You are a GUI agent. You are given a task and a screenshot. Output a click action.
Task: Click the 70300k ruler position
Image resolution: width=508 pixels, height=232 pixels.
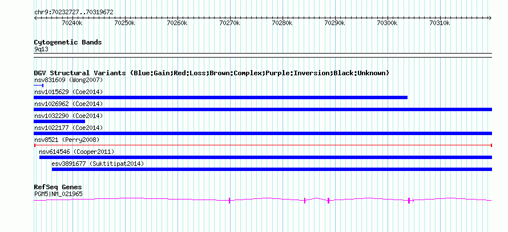point(388,23)
